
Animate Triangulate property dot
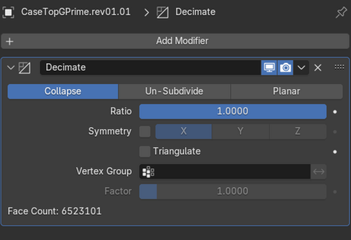point(335,152)
